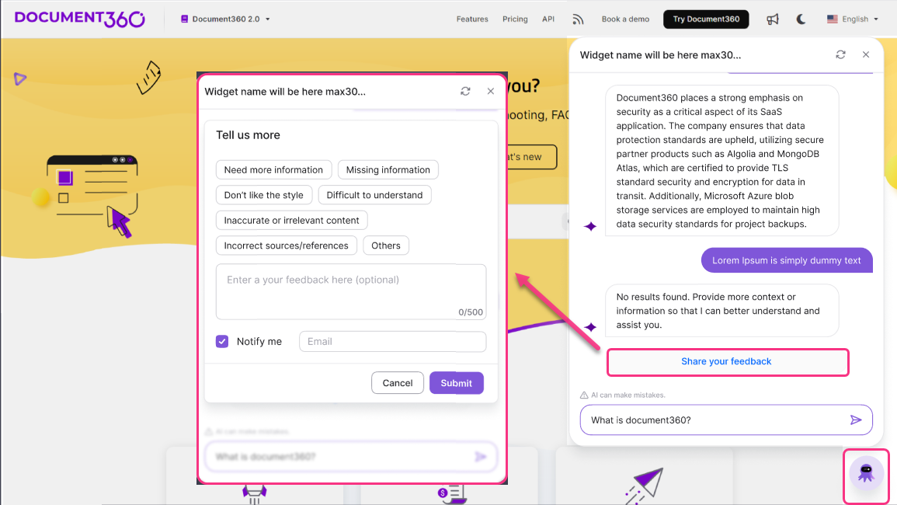This screenshot has width=897, height=505.
Task: Click the blurred send icon in the feedback widget
Action: pyautogui.click(x=480, y=456)
